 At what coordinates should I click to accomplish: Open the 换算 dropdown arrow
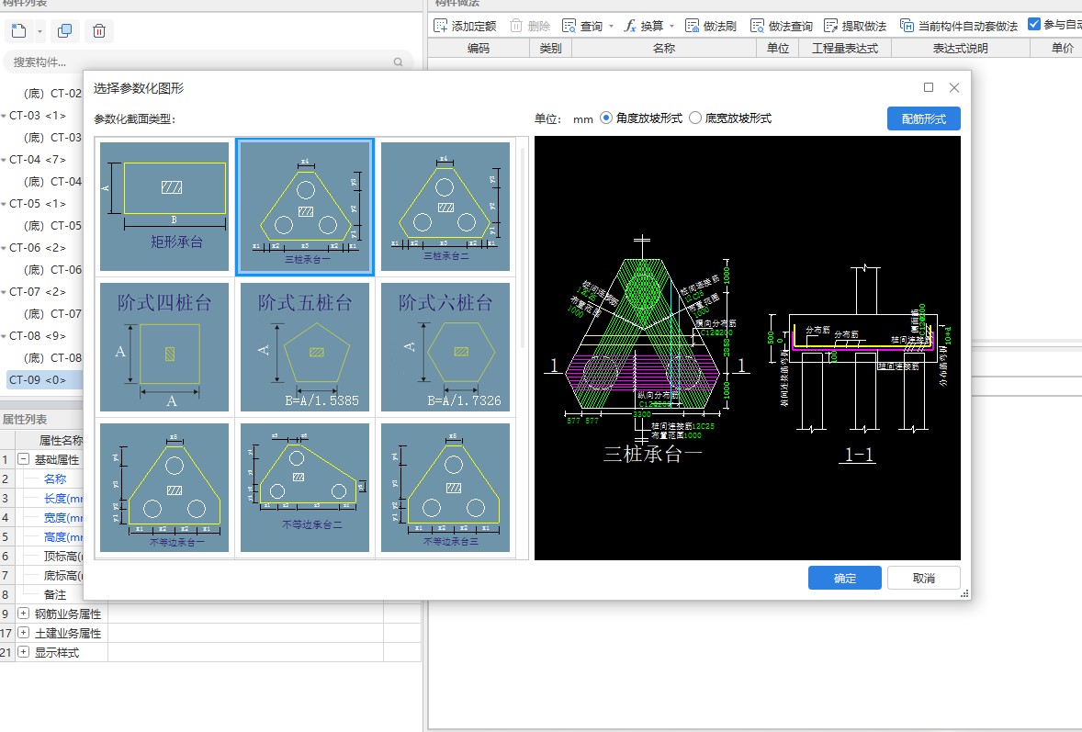671,27
